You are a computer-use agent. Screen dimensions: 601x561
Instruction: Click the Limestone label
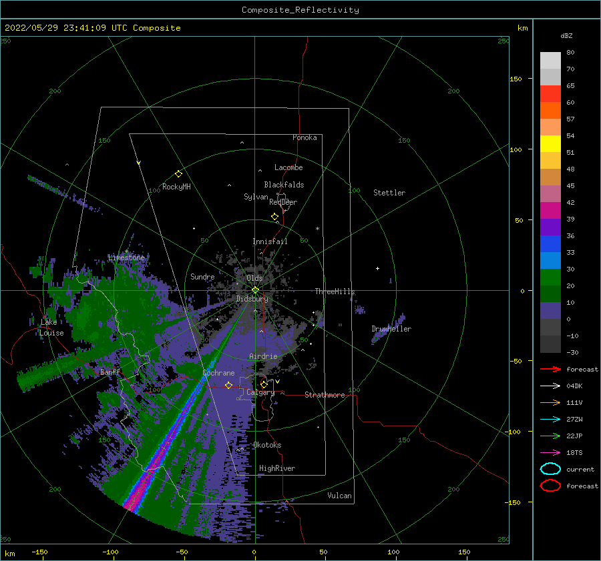click(x=126, y=257)
